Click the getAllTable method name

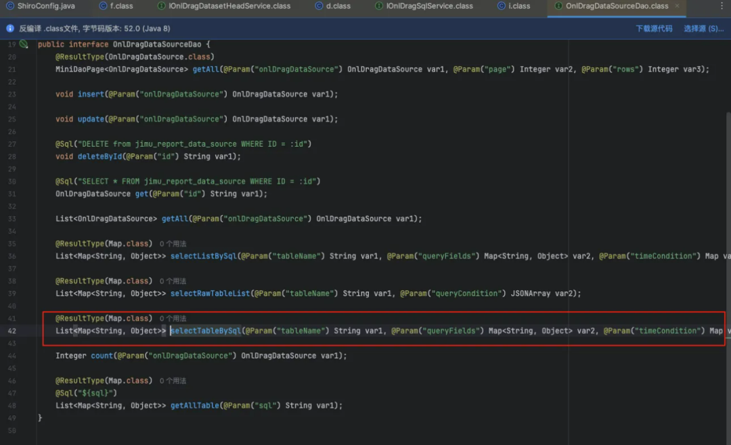click(x=195, y=406)
